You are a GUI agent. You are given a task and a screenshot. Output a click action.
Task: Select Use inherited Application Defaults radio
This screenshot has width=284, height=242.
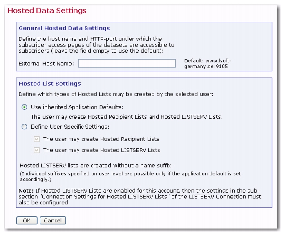[x=24, y=107]
